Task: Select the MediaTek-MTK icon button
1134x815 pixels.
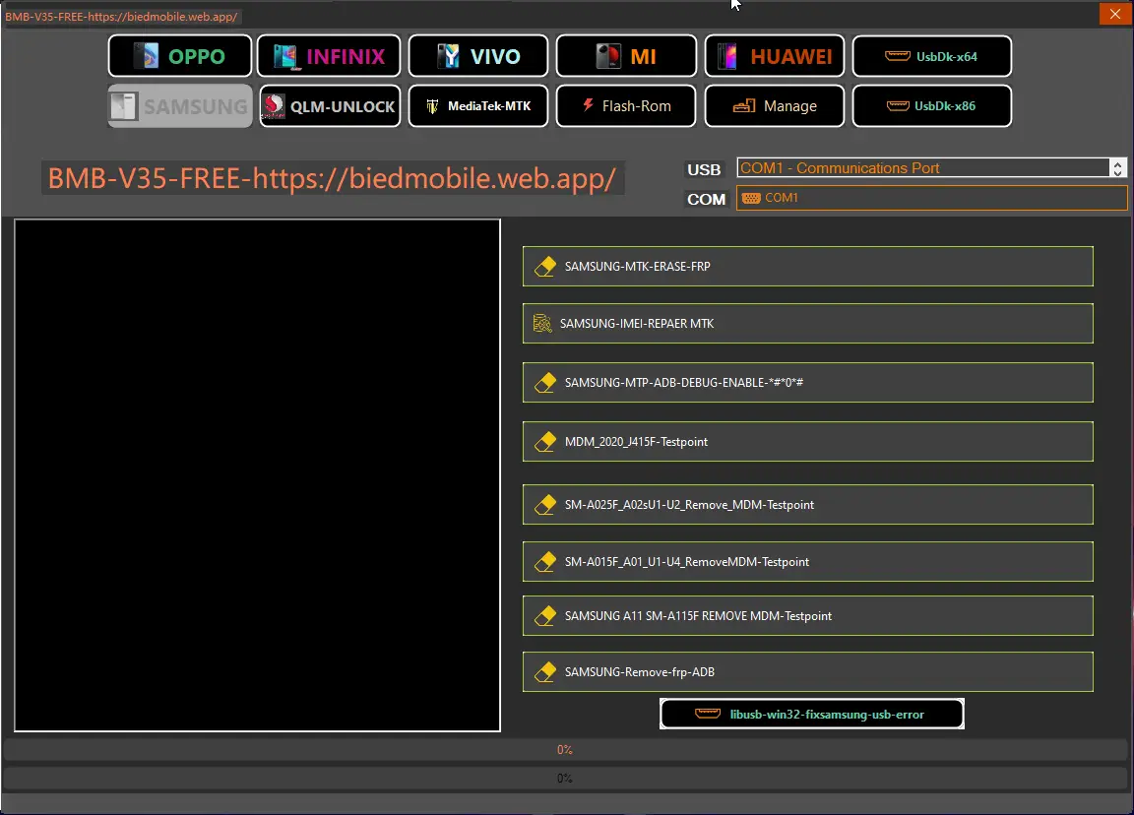Action: (479, 106)
